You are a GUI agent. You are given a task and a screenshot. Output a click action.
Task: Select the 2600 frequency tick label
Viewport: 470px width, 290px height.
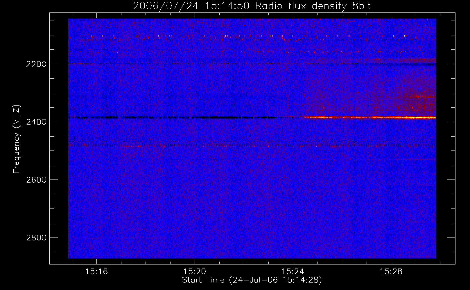(36, 180)
